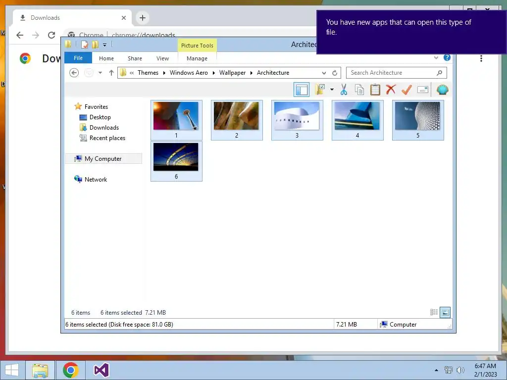
Task: Click the Paste clipboard icon
Action: point(375,90)
